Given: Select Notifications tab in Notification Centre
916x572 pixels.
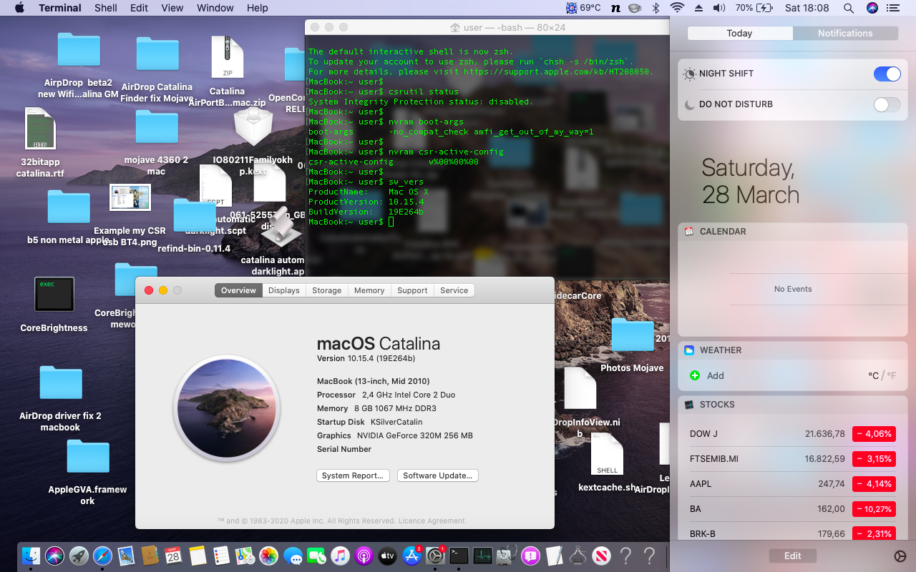Looking at the screenshot, I should tap(845, 34).
